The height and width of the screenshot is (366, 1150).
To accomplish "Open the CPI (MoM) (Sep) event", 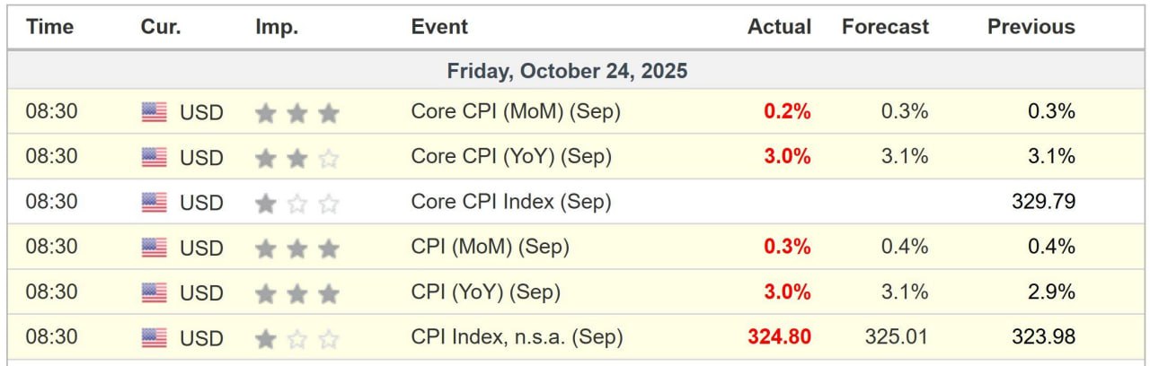I will pos(490,248).
